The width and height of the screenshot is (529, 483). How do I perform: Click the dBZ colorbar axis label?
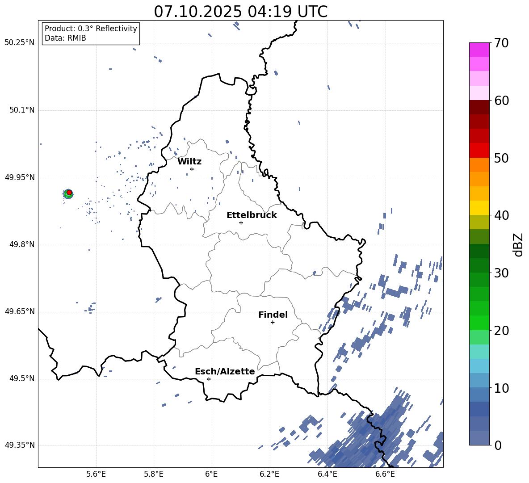pos(518,244)
